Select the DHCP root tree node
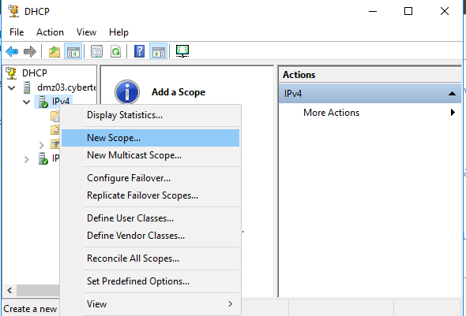This screenshot has width=466, height=316. click(35, 73)
